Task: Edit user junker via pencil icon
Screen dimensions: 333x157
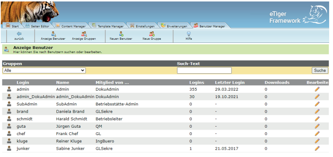Action: [x=317, y=149]
